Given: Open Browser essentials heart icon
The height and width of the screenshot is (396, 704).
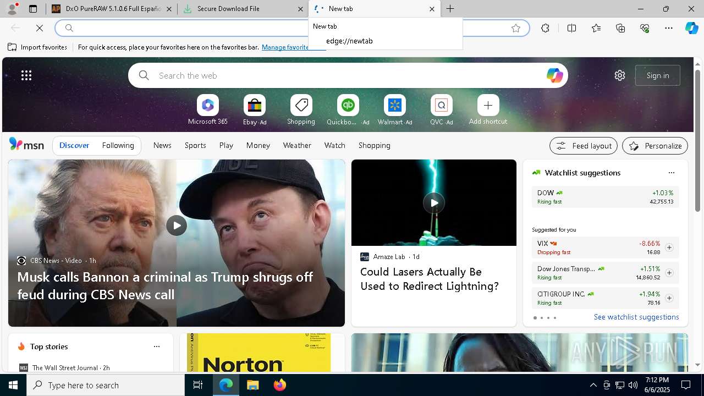Looking at the screenshot, I should [645, 28].
